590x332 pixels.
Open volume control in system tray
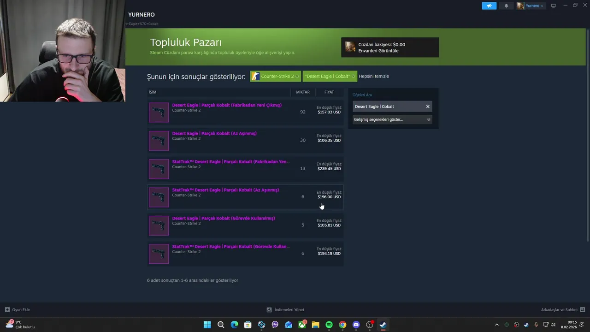point(553,325)
